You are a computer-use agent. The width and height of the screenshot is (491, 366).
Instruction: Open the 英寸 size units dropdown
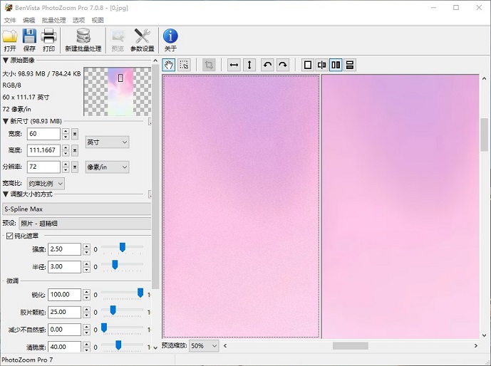[107, 142]
